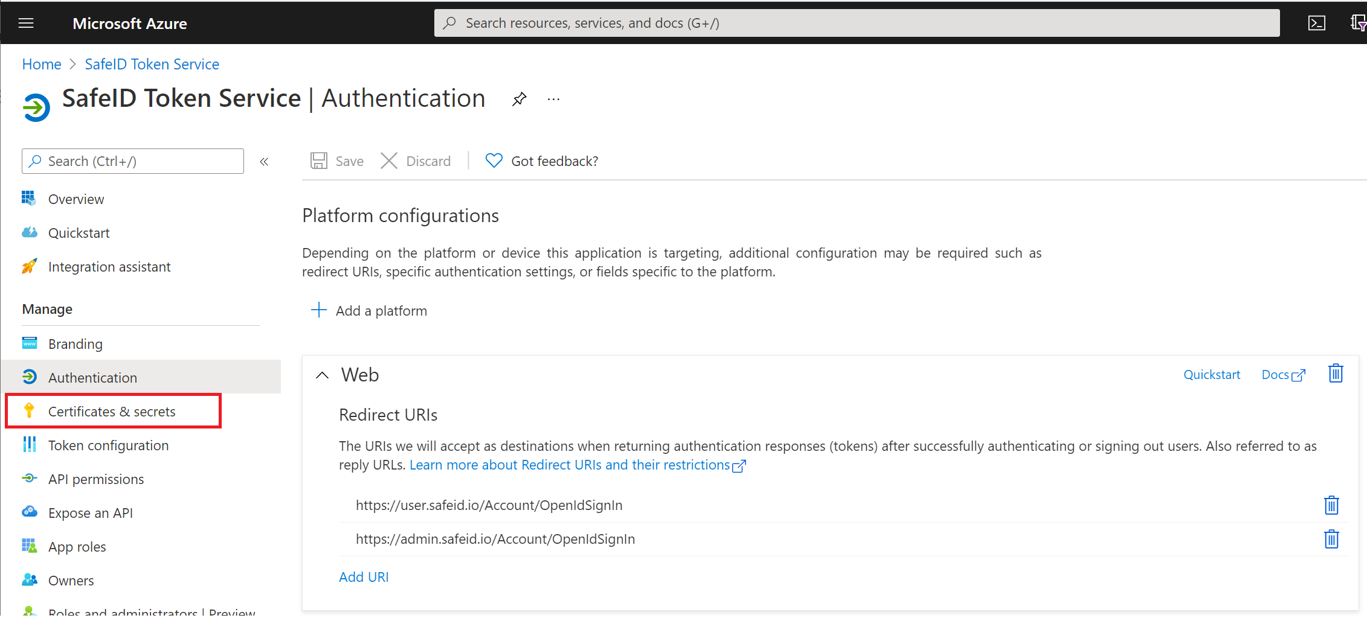The width and height of the screenshot is (1367, 618).
Task: Launch Cloud Shell from the top bar
Action: click(x=1316, y=24)
